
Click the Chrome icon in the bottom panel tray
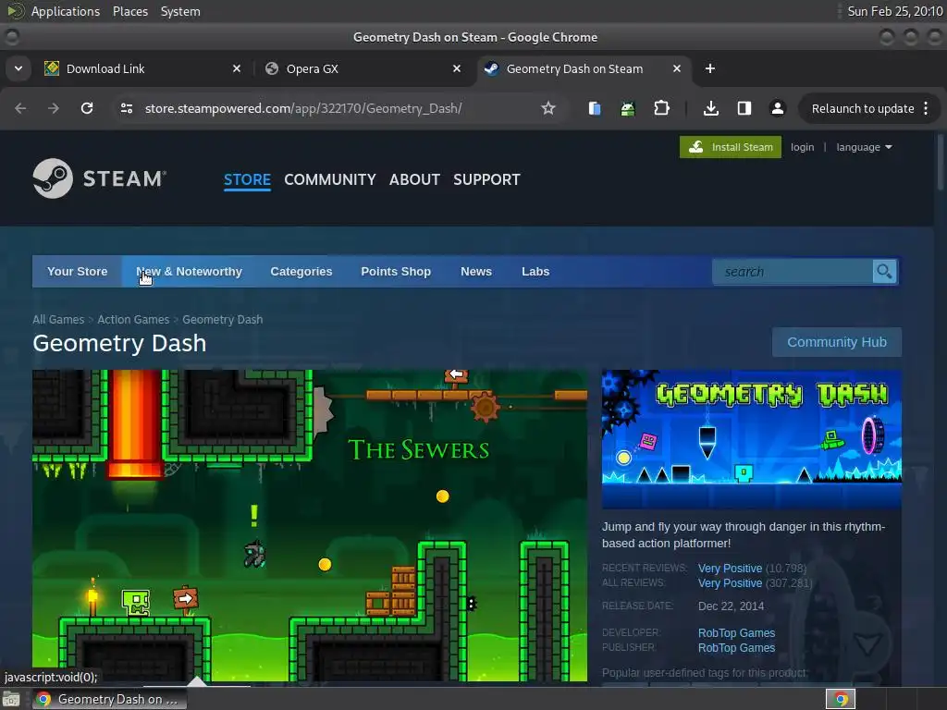coord(841,699)
